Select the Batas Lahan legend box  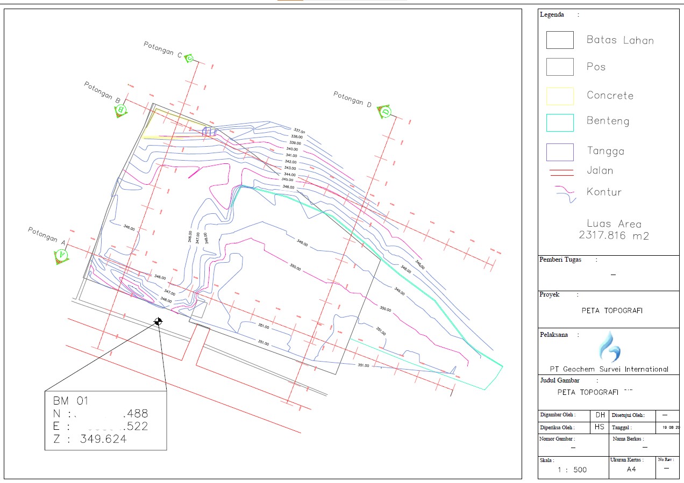560,40
